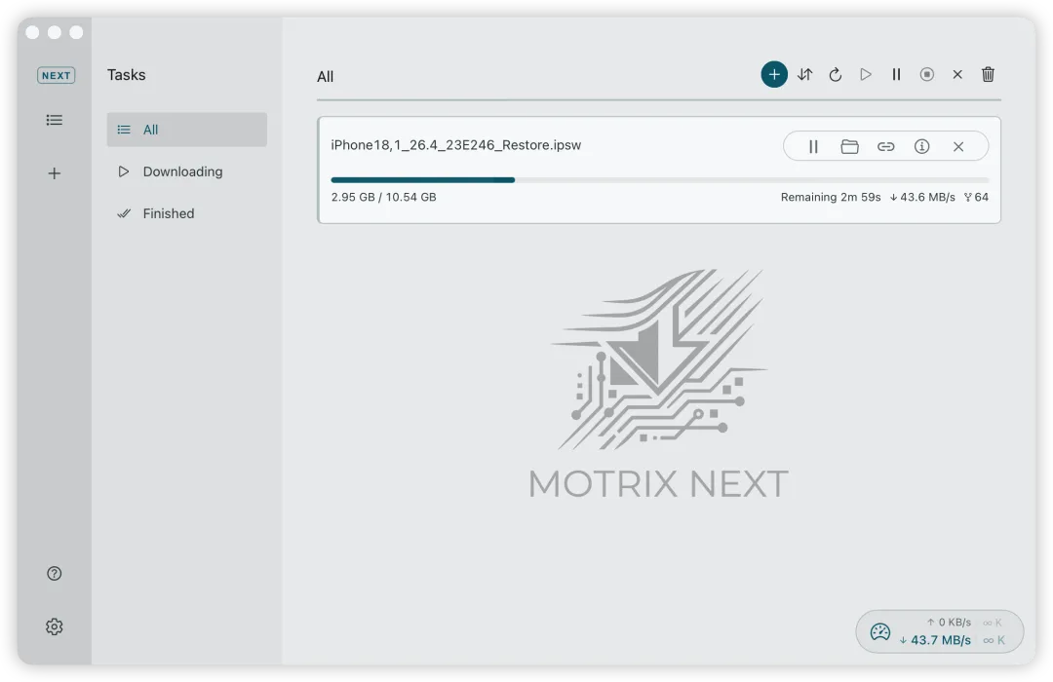Resume all tasks with toolbar play icon
This screenshot has width=1053, height=682.
tap(866, 74)
